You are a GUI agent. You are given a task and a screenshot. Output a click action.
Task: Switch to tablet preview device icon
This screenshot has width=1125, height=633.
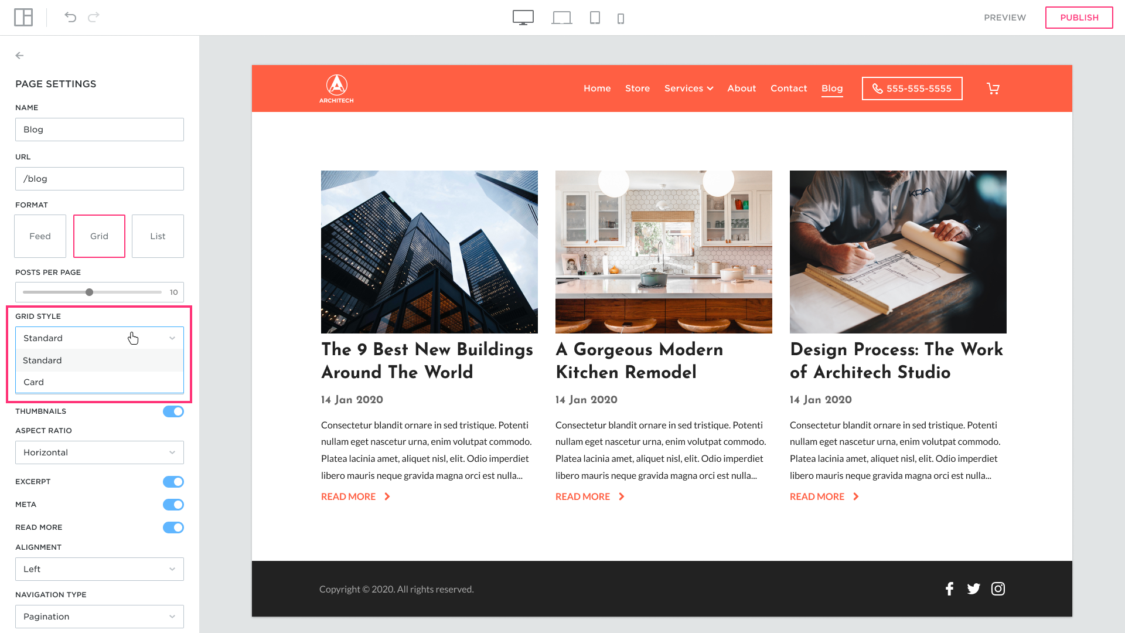point(595,18)
